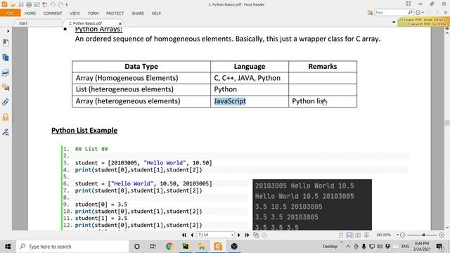Click the zoom in plus button

pyautogui.click(x=442, y=235)
